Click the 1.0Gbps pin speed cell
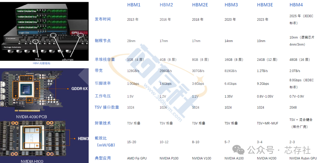 (133, 84)
